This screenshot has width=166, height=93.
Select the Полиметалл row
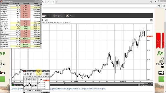(20, 46)
